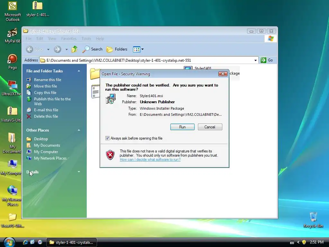
Task: Expand hidden tray icons arrow
Action: tap(298, 242)
